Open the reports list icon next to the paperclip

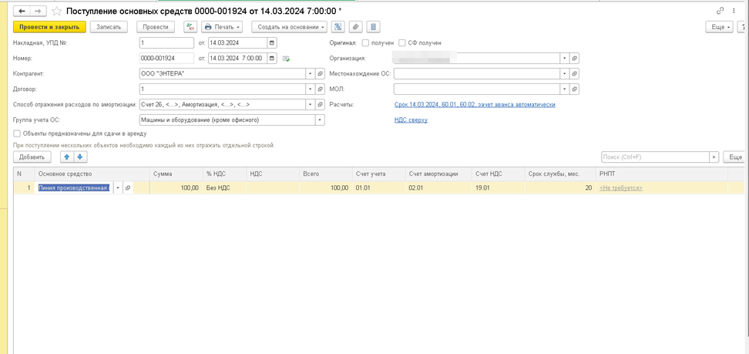pos(374,27)
